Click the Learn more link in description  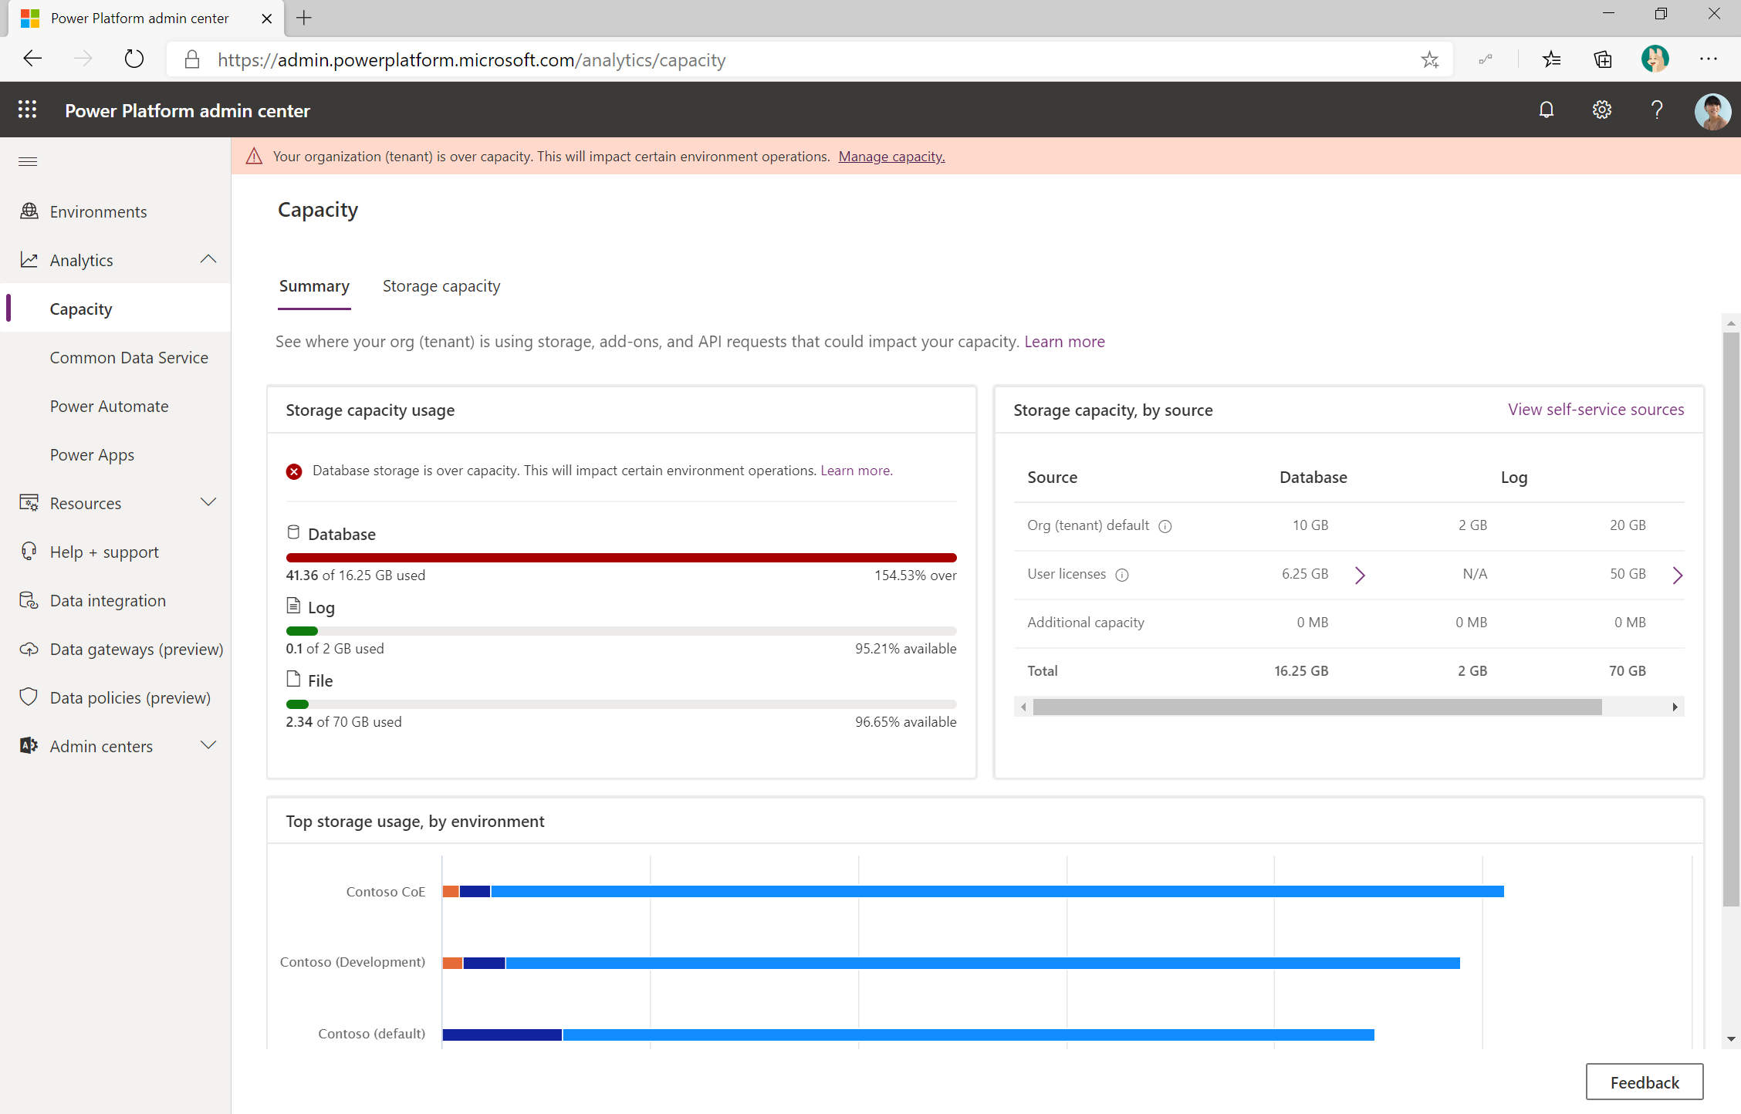1063,340
